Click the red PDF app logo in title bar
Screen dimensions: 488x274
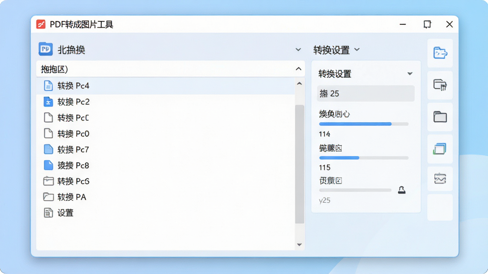pos(41,24)
